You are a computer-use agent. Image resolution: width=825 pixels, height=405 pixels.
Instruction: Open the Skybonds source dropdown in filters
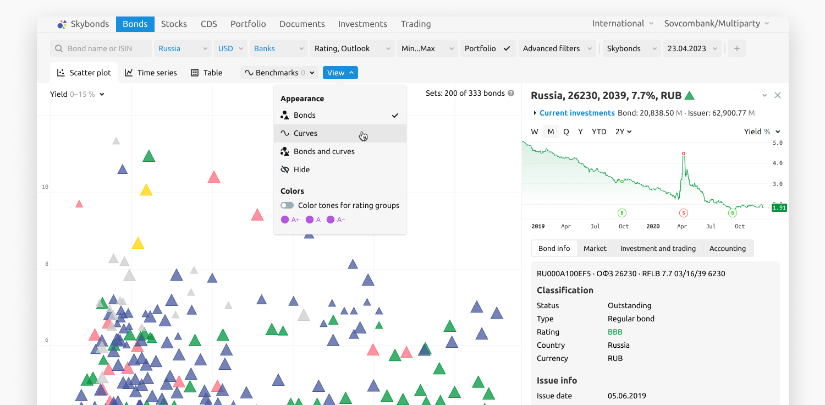pyautogui.click(x=632, y=48)
